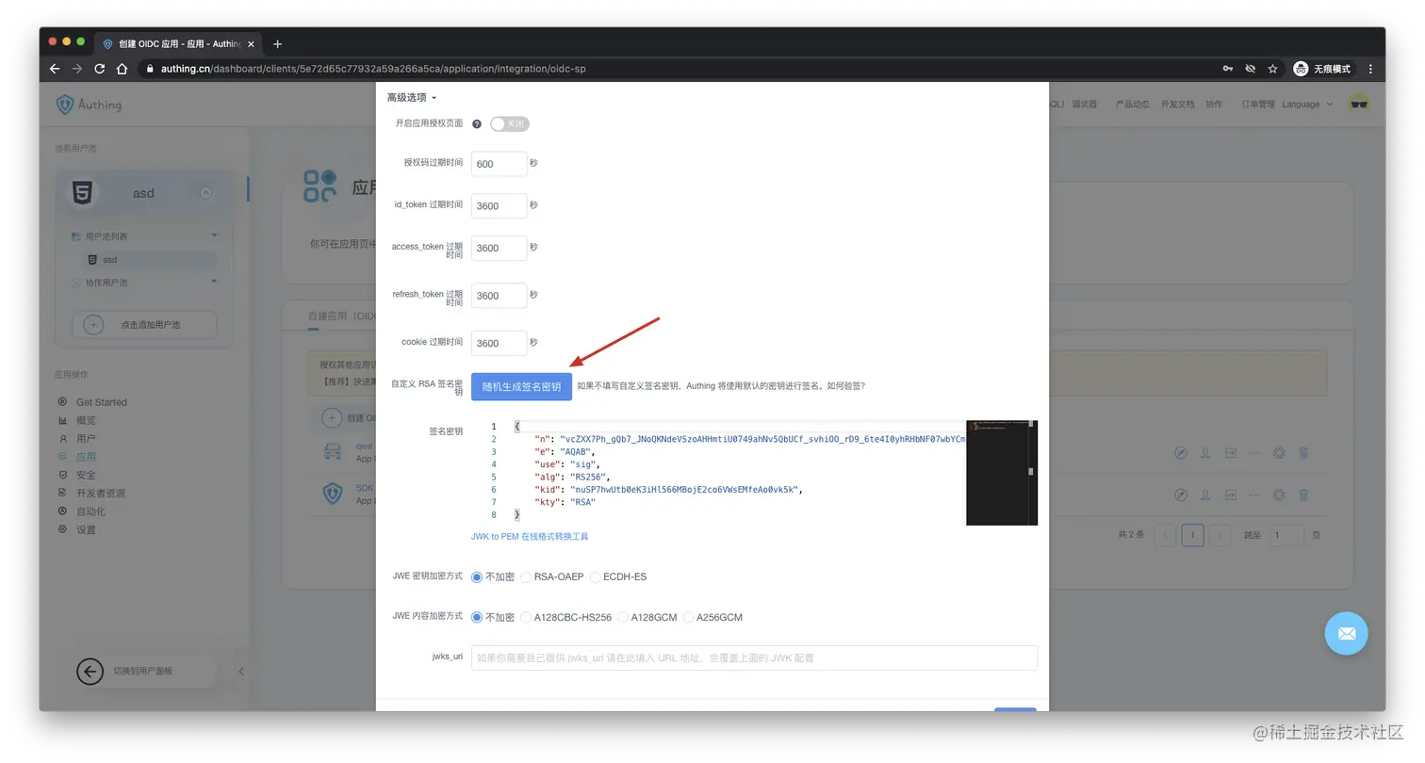This screenshot has width=1425, height=763.
Task: Click the 授权码过期时间 input with 600
Action: (499, 163)
